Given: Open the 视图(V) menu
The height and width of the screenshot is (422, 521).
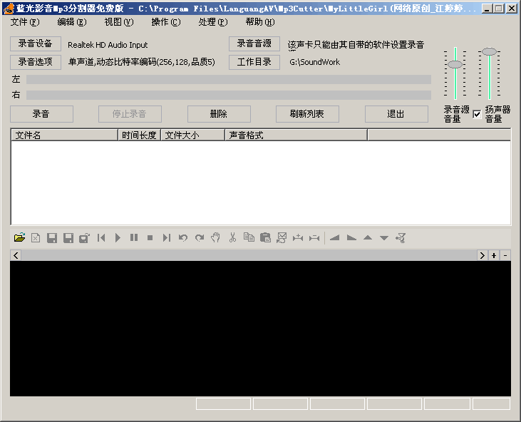Looking at the screenshot, I should (x=119, y=22).
